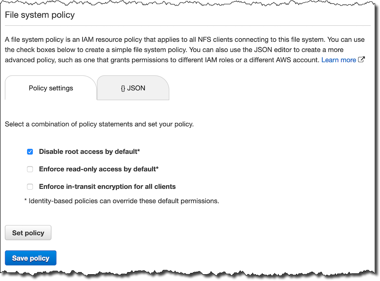
Task: Click the divider line under File system policy
Action: (x=188, y=25)
